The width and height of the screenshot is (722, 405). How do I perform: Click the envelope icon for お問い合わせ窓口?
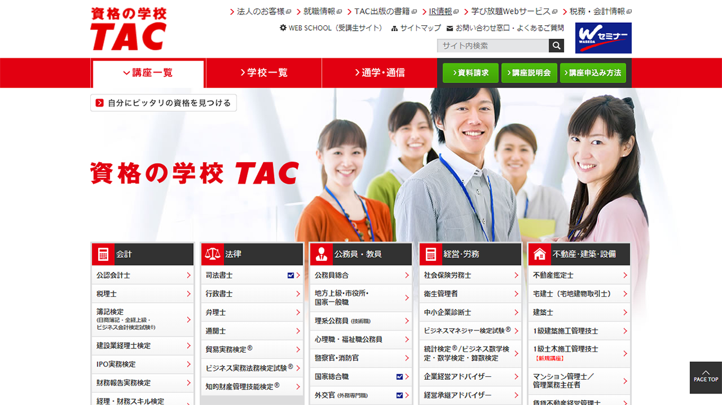click(449, 28)
